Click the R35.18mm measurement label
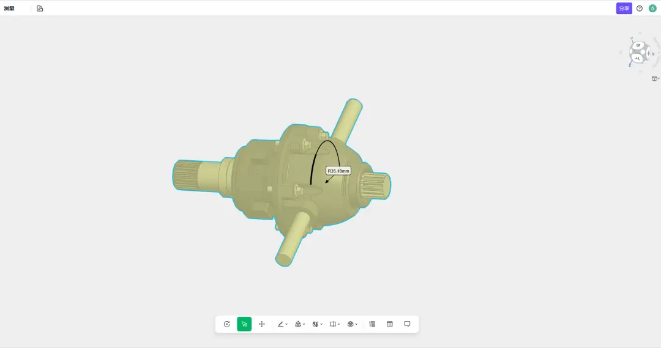This screenshot has width=661, height=348. coord(338,171)
